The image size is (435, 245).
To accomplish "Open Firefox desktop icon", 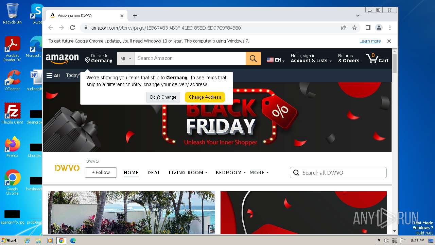I will [12, 147].
